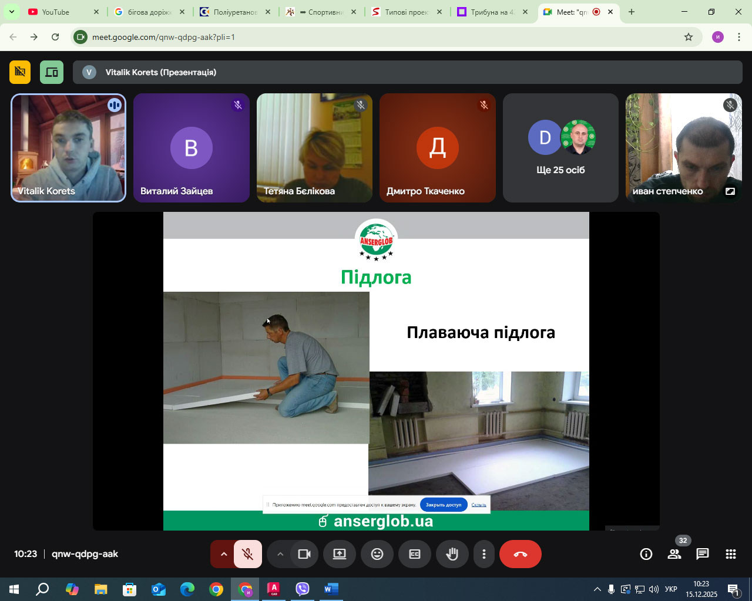The image size is (752, 601).
Task: Toggle closed captions
Action: click(x=415, y=554)
